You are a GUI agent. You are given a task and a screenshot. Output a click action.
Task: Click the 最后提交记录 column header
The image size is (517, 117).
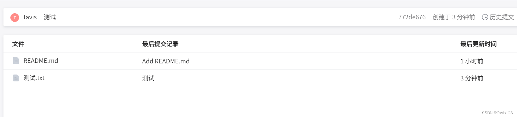[160, 44]
